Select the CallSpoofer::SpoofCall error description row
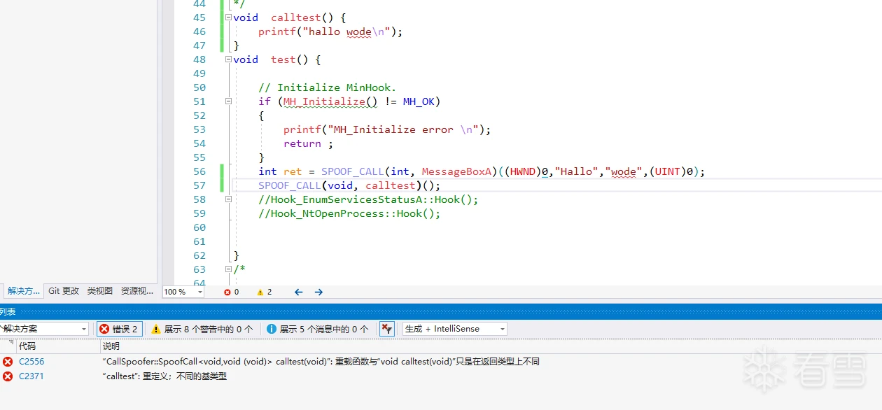This screenshot has width=882, height=410. pos(321,362)
